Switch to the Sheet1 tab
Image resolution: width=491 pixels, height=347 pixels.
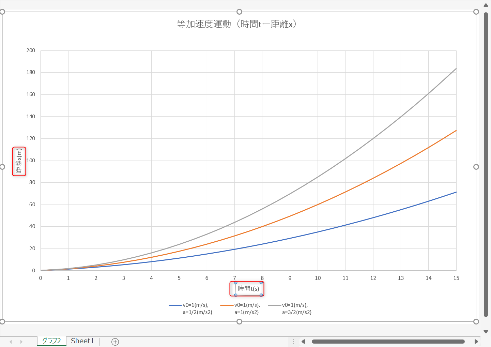(82, 341)
